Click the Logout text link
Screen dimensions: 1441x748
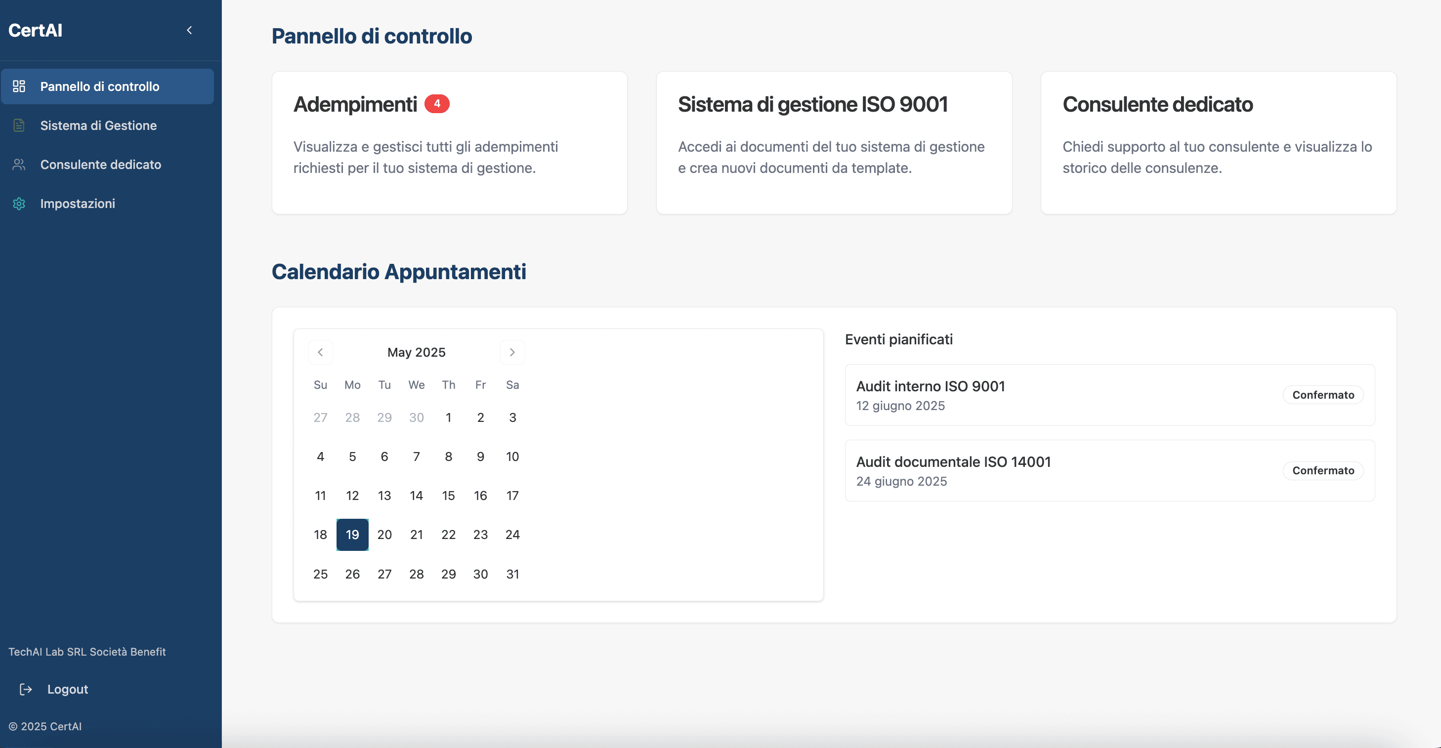point(68,689)
